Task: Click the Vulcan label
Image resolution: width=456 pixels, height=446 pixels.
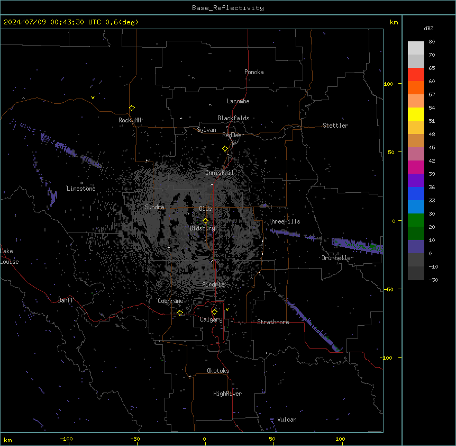Action: pos(287,420)
